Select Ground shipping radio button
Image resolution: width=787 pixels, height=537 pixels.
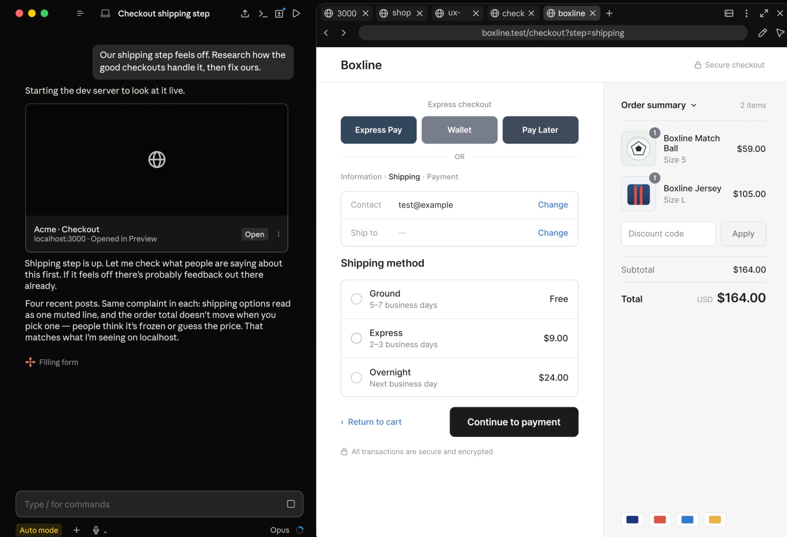click(x=356, y=299)
